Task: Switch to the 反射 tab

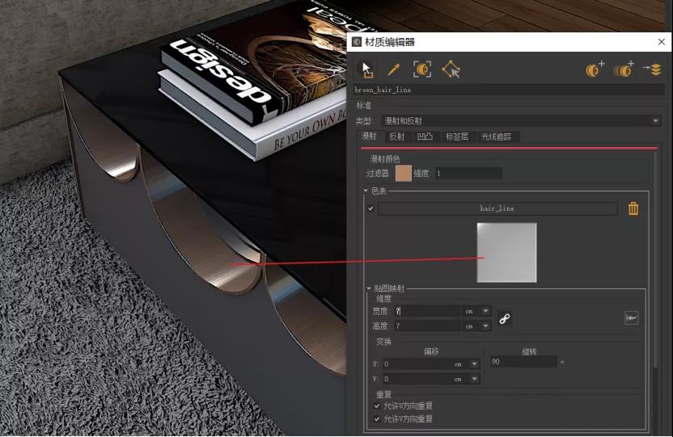Action: [396, 137]
